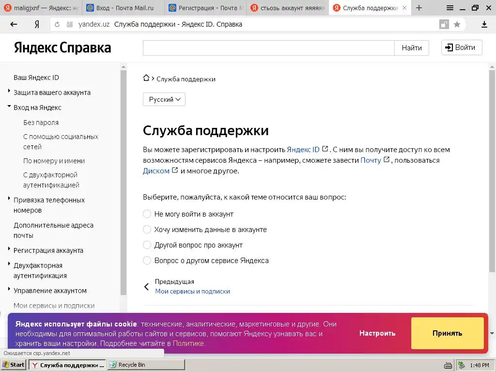Select radio 'Вопрос о другом сервисе Яндекса'
Screen dimensions: 496x372
147,260
